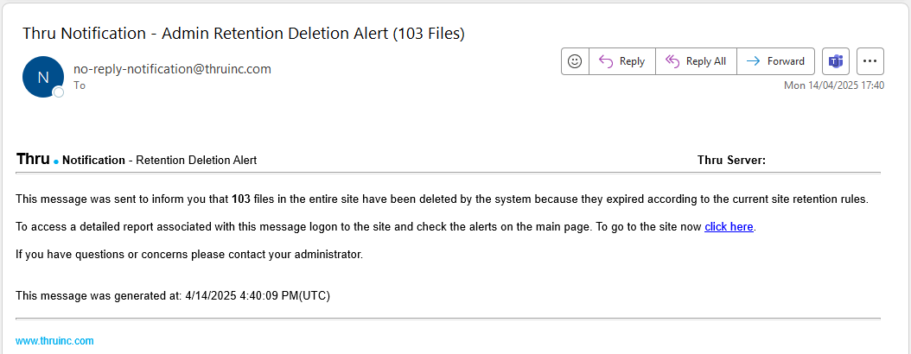Screen dimensions: 911x354
Task: Select the bold 103 file count in the body
Action: click(240, 199)
